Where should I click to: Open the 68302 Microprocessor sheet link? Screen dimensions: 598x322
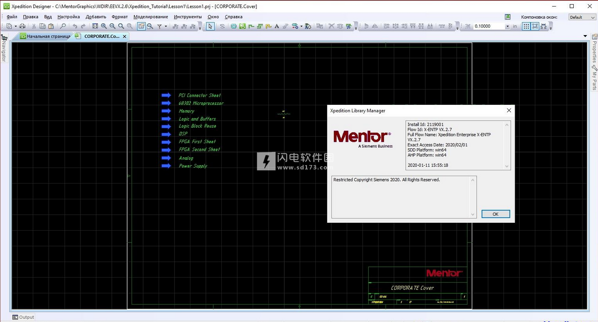(201, 103)
